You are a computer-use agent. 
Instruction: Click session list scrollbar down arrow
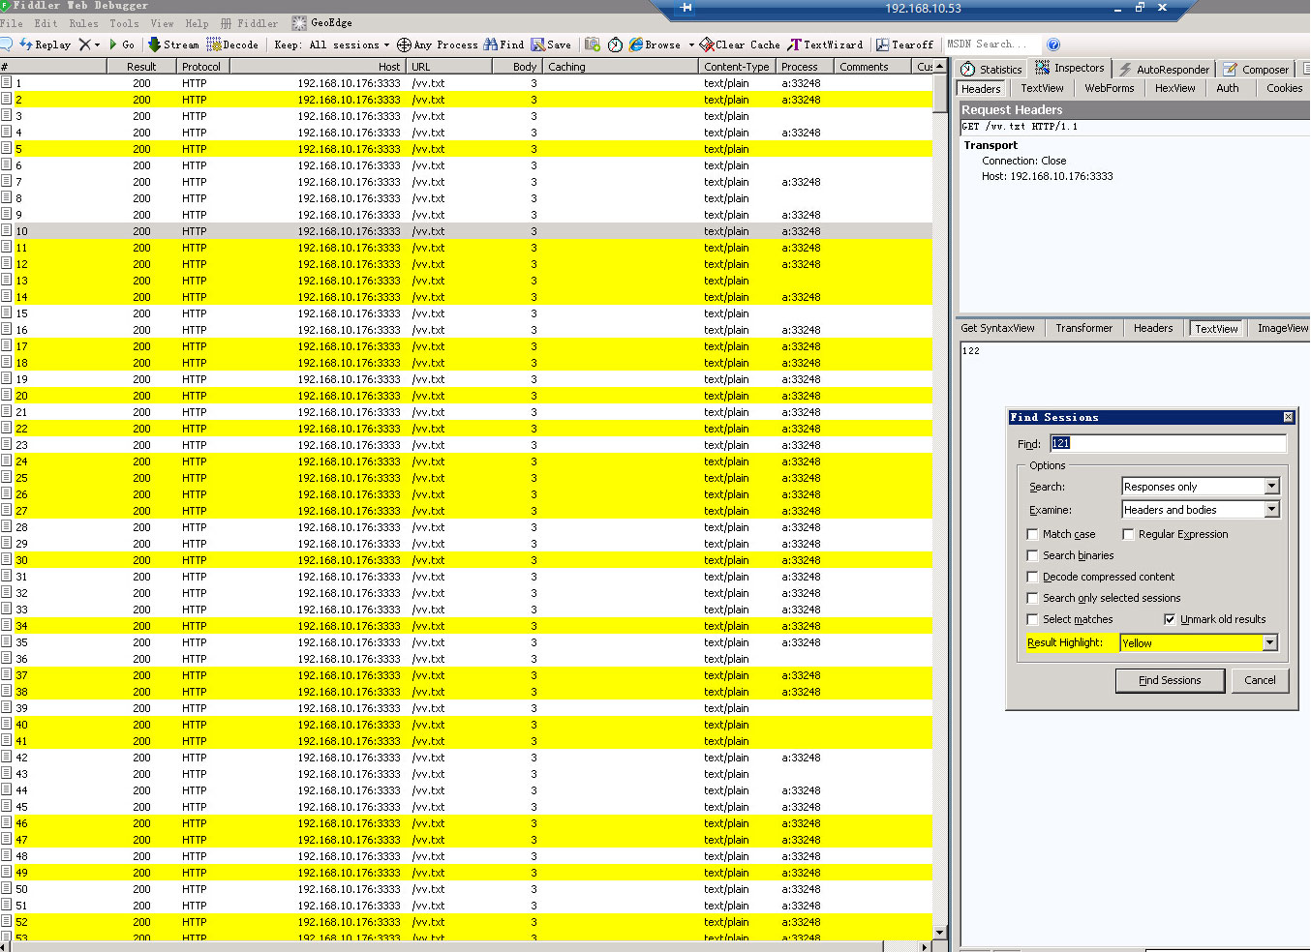point(939,933)
